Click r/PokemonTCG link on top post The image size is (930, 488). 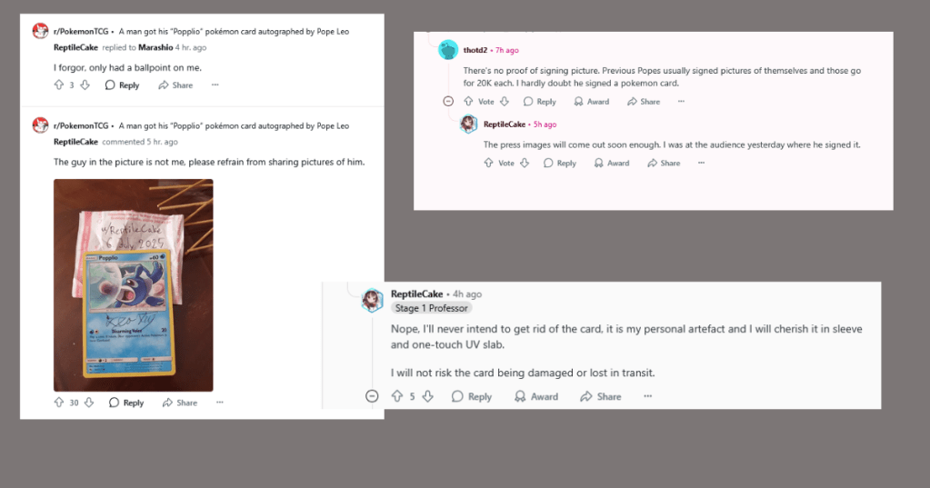(x=81, y=31)
